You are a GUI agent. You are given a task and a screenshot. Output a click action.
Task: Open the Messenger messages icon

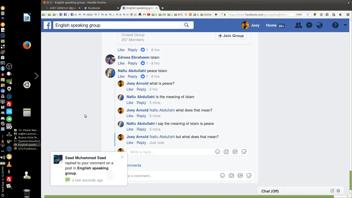point(309,25)
